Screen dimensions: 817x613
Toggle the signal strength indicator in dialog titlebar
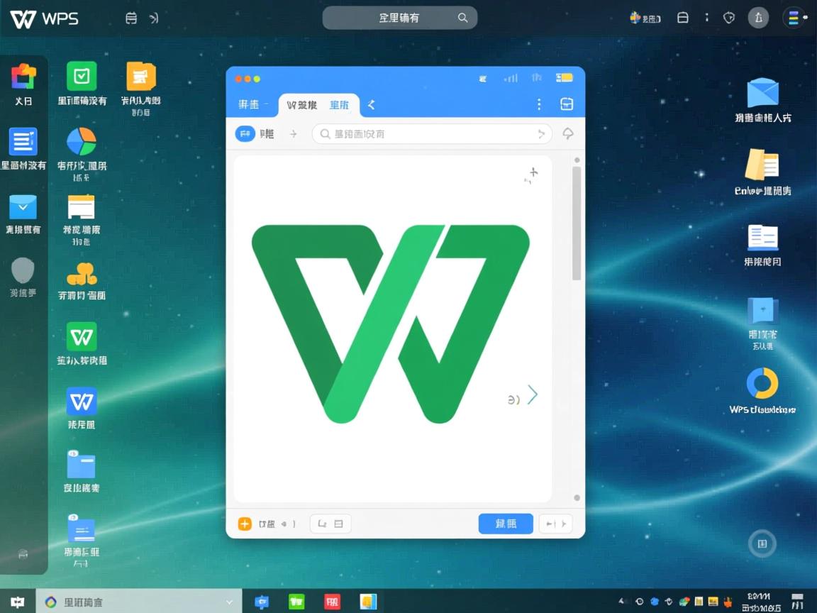click(x=511, y=79)
